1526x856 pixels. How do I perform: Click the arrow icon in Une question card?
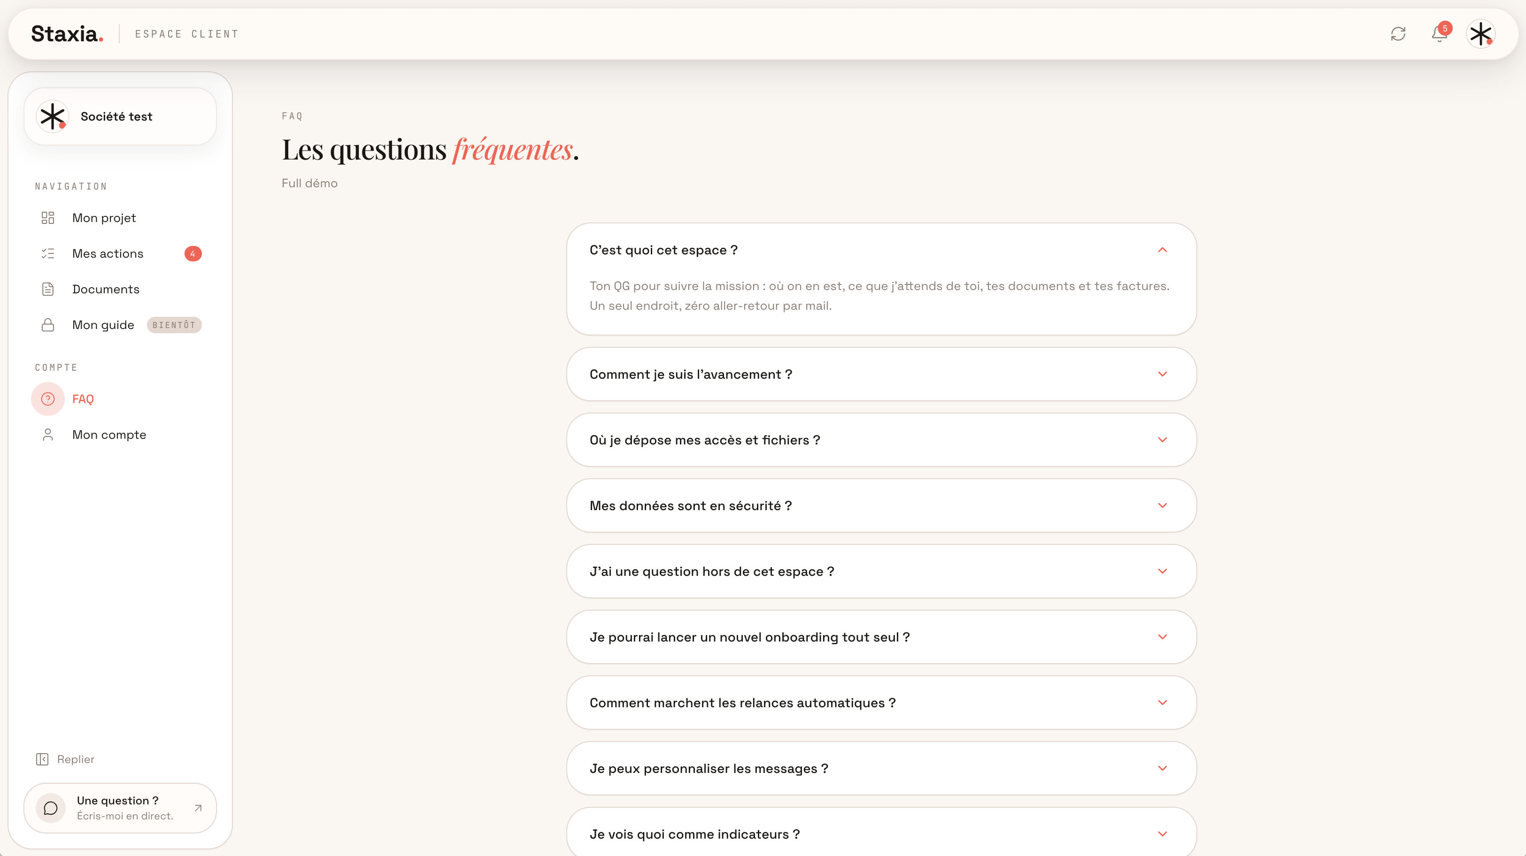(x=199, y=808)
